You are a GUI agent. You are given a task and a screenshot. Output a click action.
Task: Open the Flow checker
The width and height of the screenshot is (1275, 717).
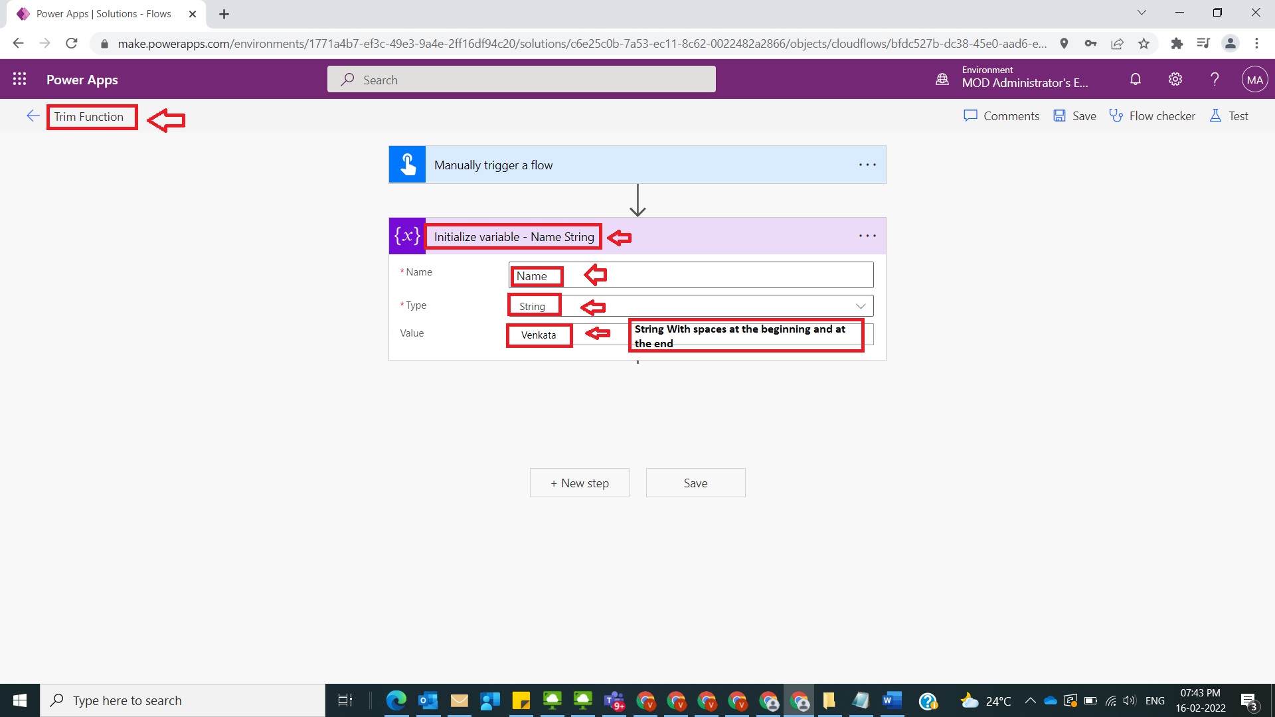point(1153,116)
